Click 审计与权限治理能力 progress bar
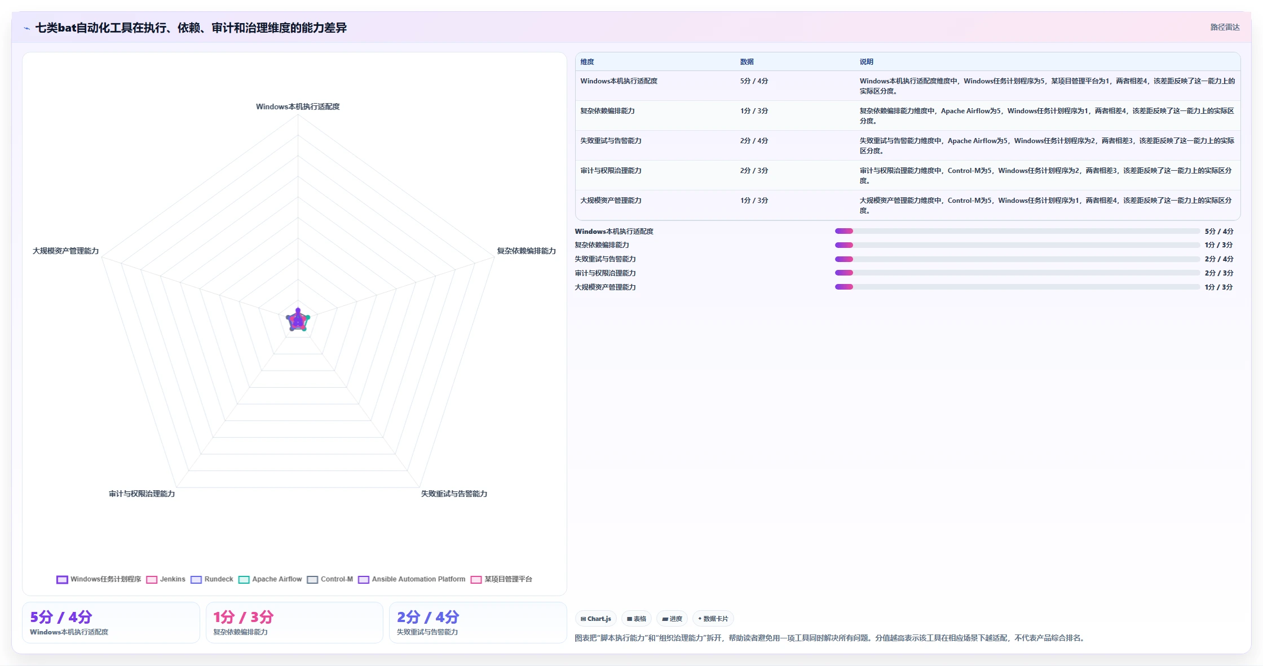 pyautogui.click(x=1017, y=273)
